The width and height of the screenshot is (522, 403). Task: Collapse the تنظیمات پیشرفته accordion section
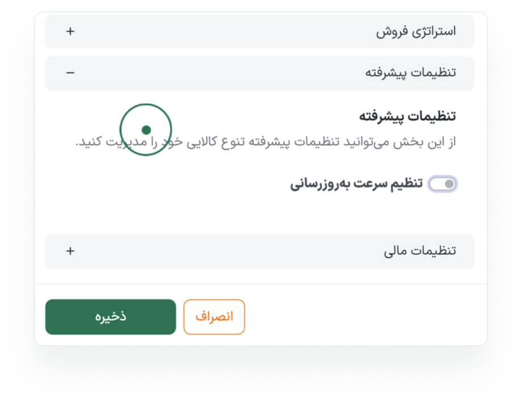(259, 73)
